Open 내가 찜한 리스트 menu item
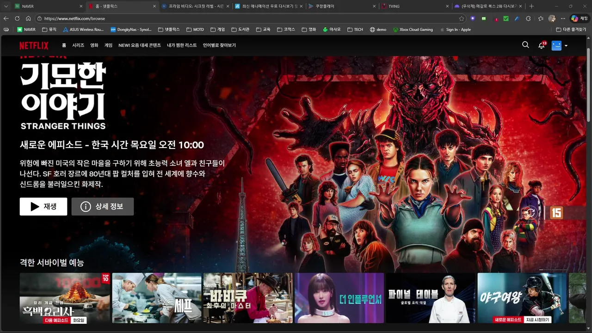 [x=182, y=45]
